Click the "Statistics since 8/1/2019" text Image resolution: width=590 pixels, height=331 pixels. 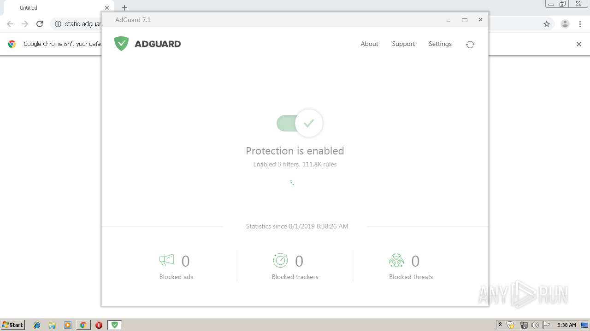tap(297, 226)
